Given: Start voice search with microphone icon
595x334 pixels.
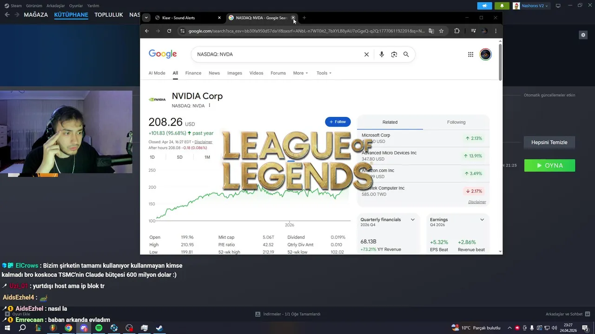Looking at the screenshot, I should pyautogui.click(x=382, y=54).
